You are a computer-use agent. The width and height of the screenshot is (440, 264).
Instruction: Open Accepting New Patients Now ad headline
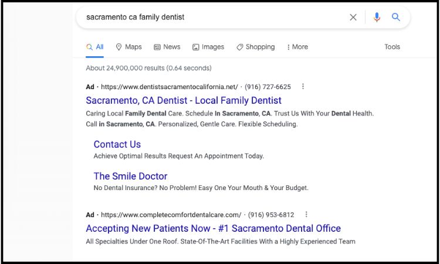pos(213,228)
